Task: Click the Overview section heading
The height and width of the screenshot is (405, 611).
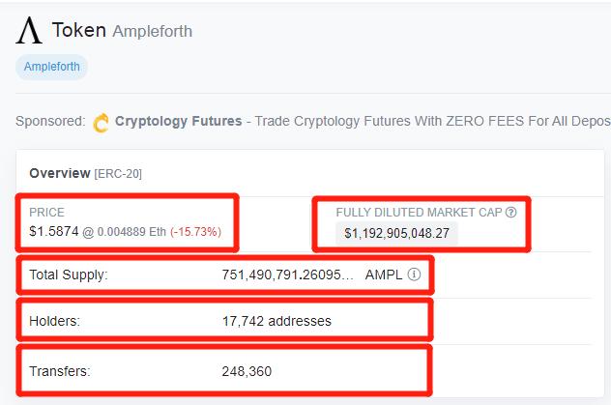Action: [x=60, y=173]
